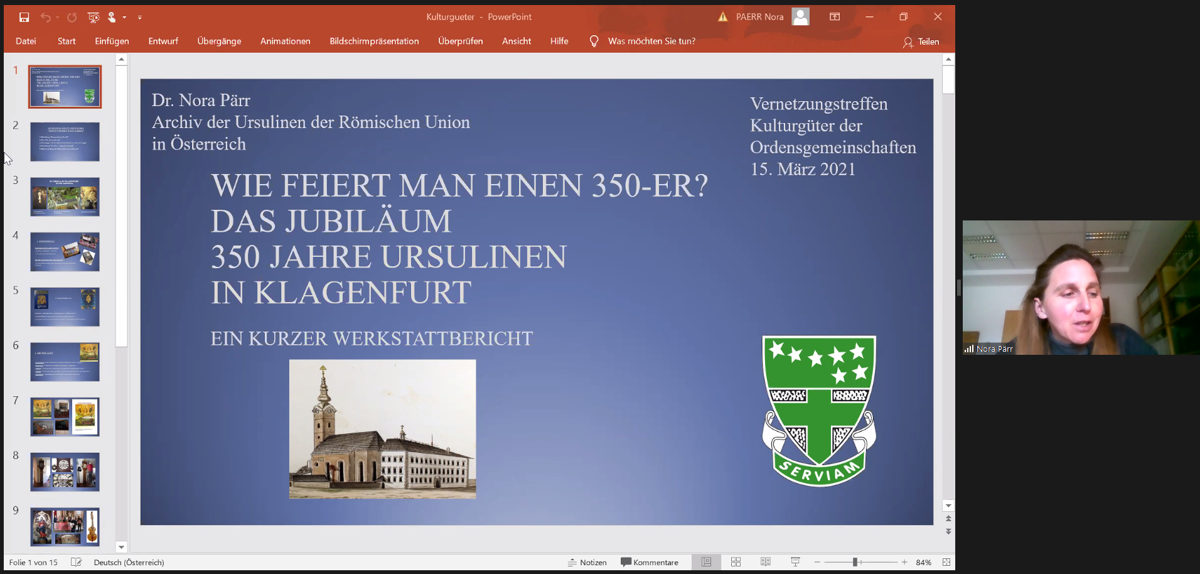The height and width of the screenshot is (574, 1200).
Task: Expand the undo history dropdown arrow
Action: tap(57, 18)
